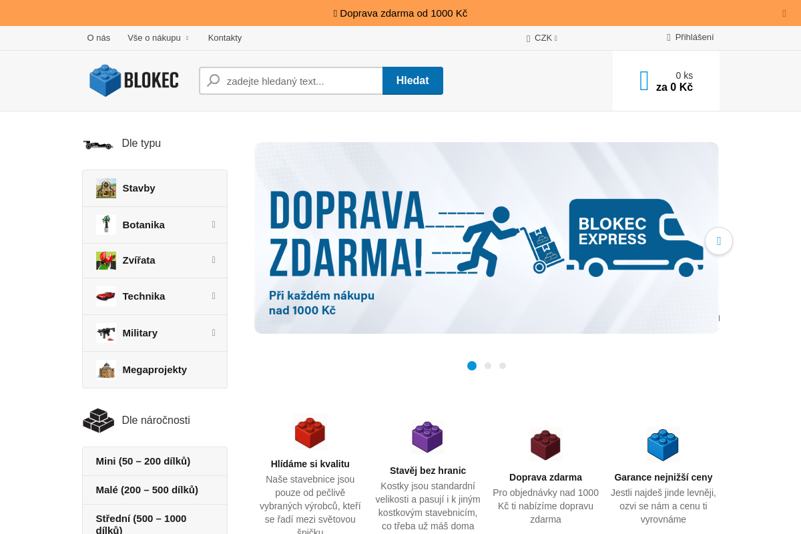Select the second carousel dot
801x534 pixels.
pos(488,366)
